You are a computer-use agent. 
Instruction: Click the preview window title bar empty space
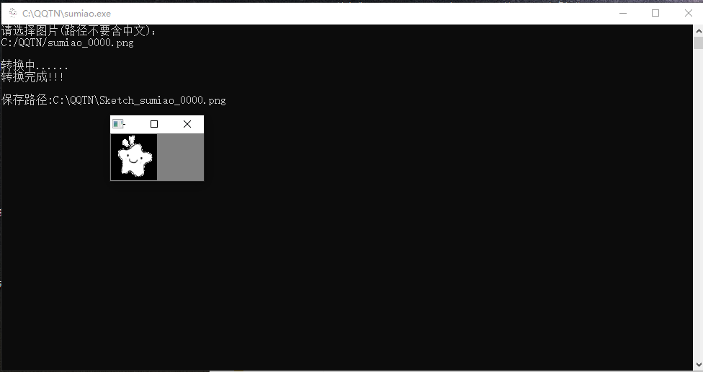coord(137,124)
